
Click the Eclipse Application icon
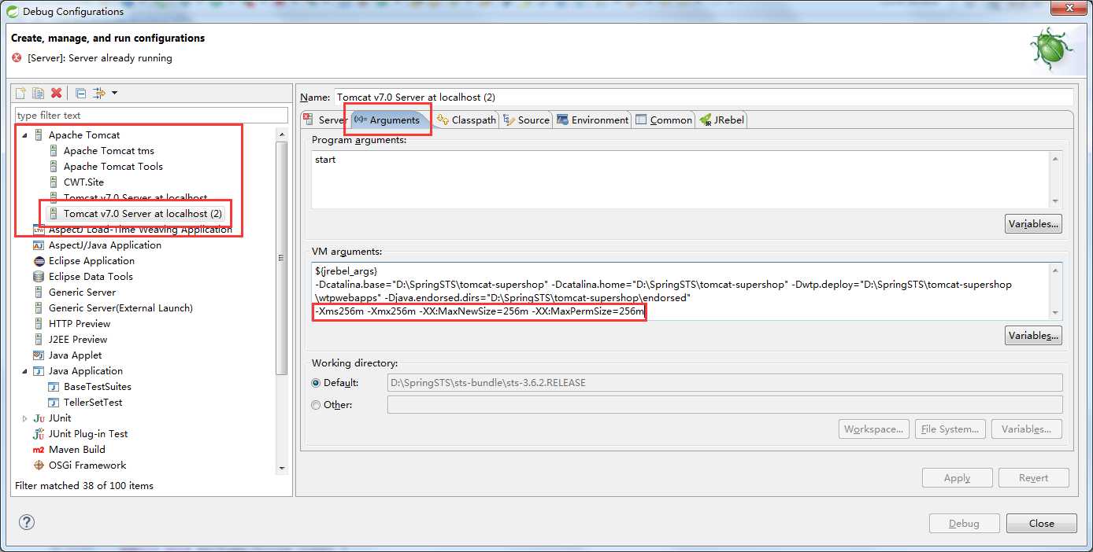point(39,260)
